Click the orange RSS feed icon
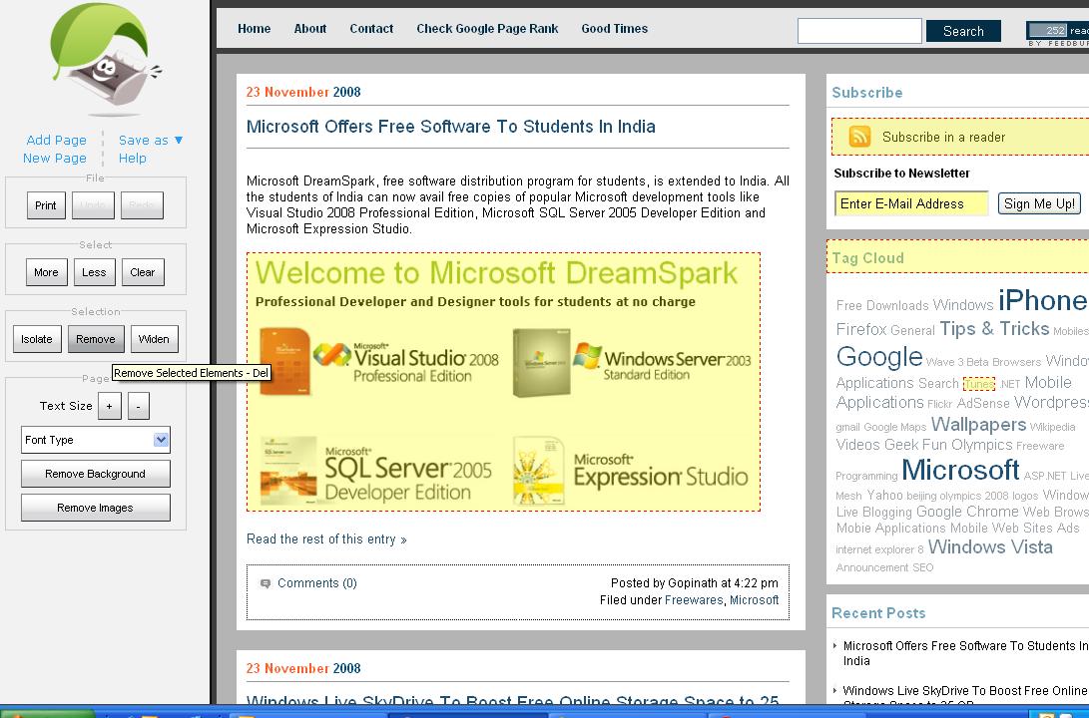The width and height of the screenshot is (1089, 718). pyautogui.click(x=859, y=138)
